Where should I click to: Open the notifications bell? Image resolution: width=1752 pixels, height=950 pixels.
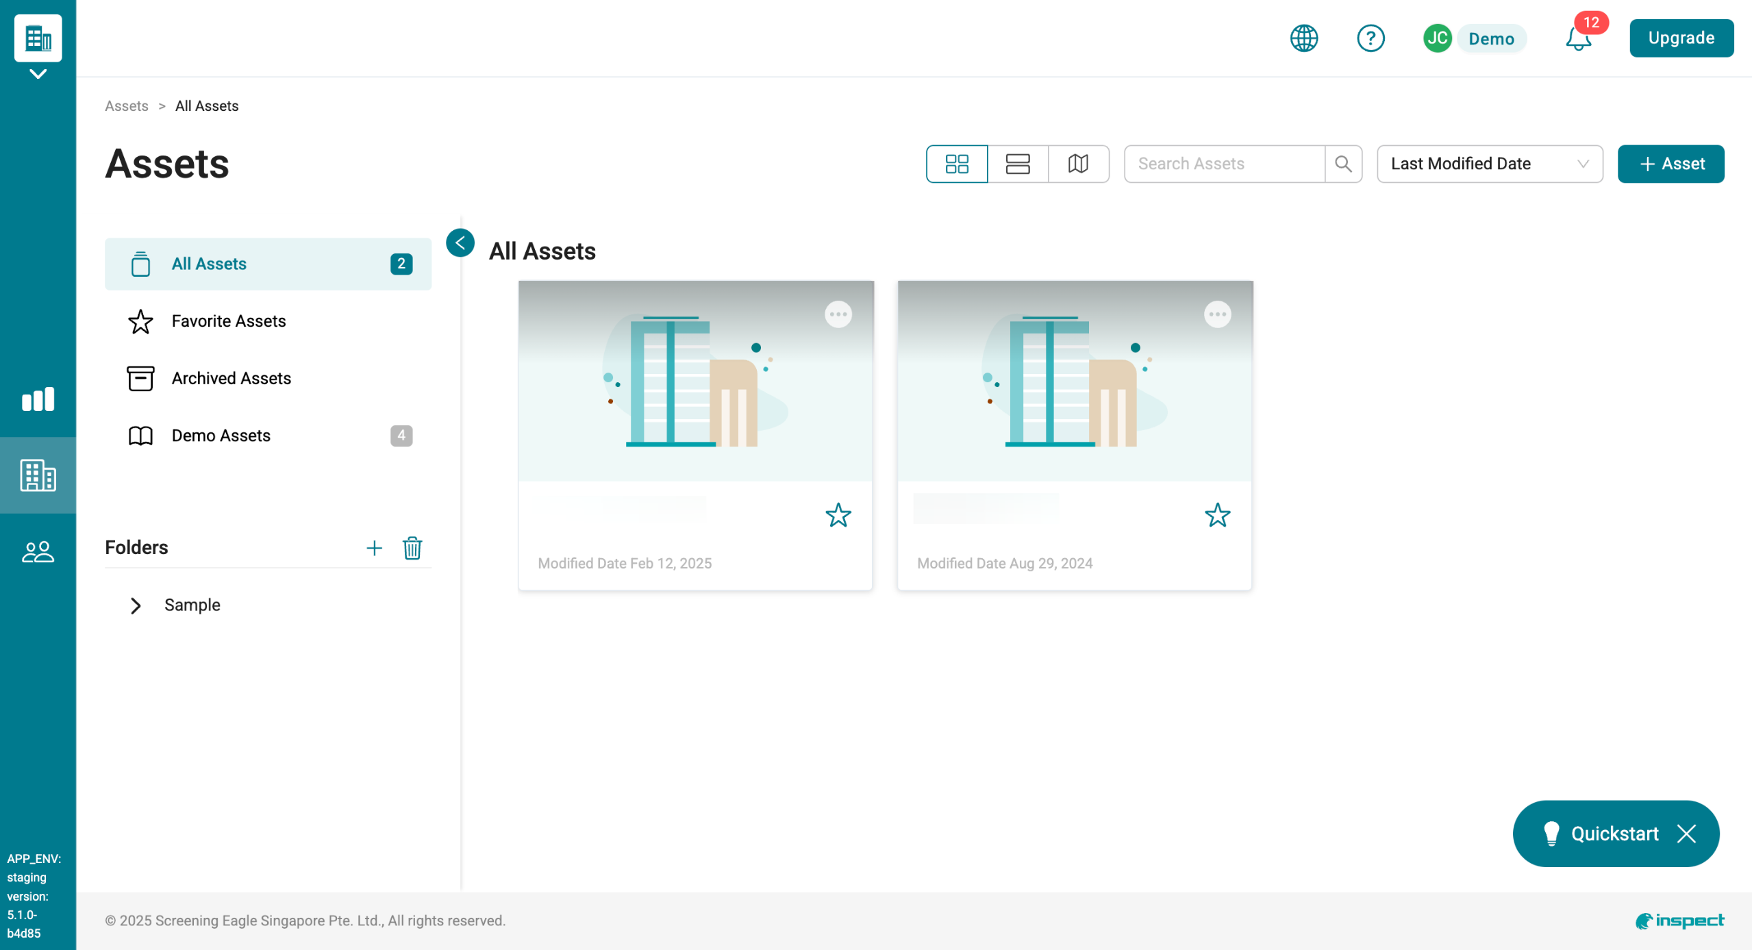(x=1578, y=38)
